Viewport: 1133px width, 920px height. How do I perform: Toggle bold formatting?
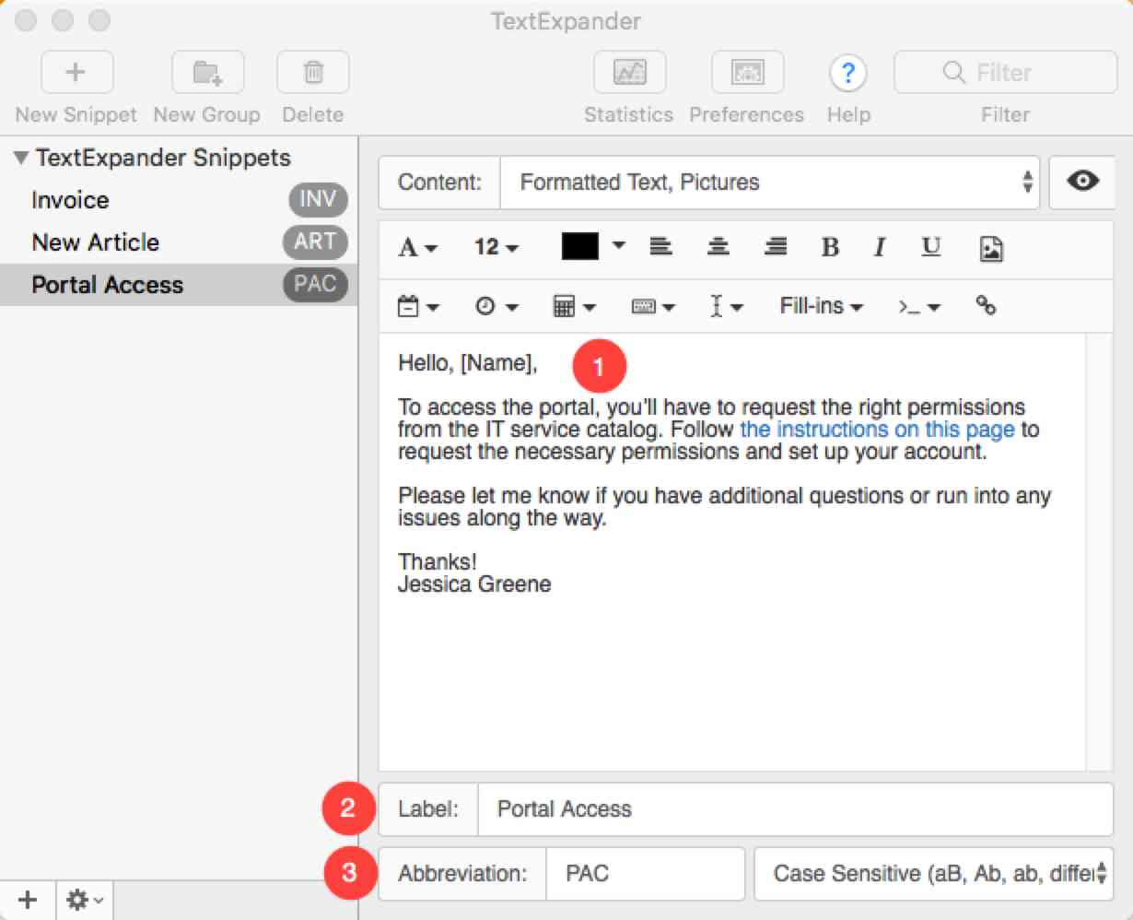[x=830, y=247]
